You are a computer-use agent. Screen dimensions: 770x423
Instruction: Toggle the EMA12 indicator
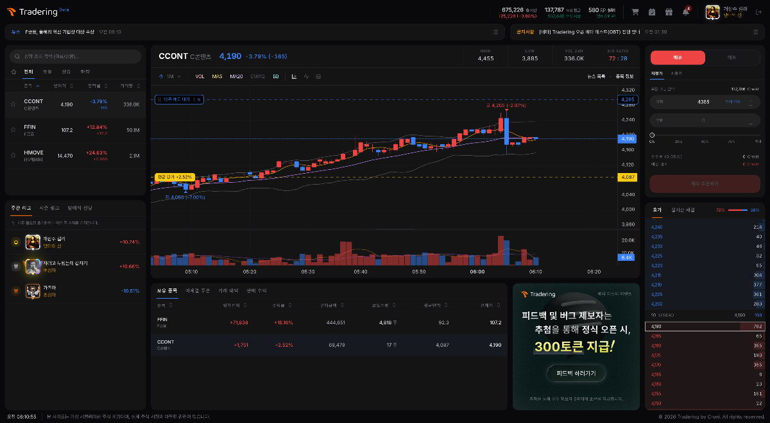[257, 76]
